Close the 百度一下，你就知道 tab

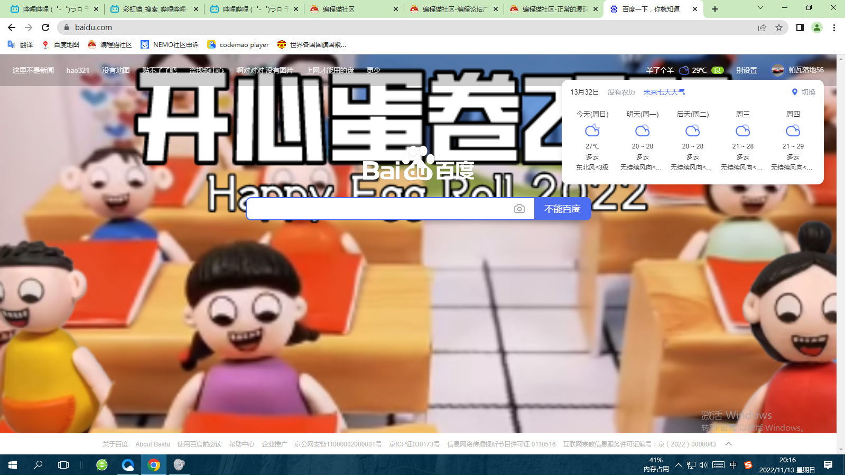click(x=695, y=9)
